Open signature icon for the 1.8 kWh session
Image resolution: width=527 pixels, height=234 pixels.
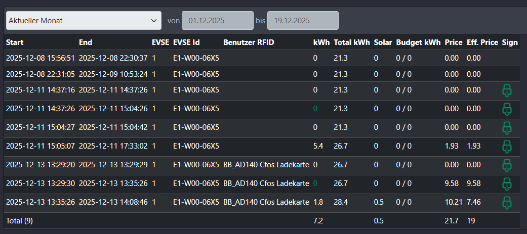[x=507, y=203]
